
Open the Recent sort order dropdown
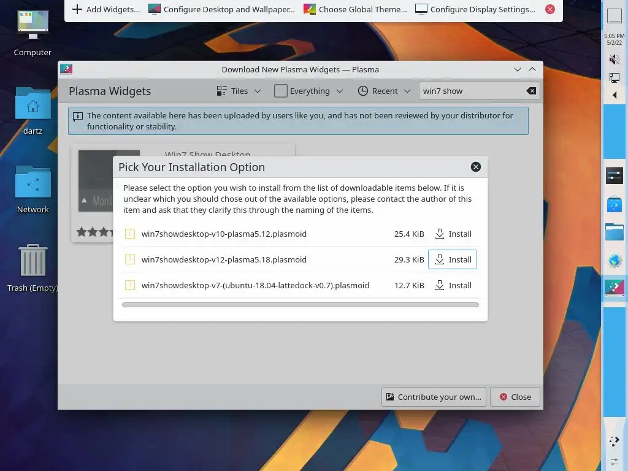pyautogui.click(x=384, y=91)
